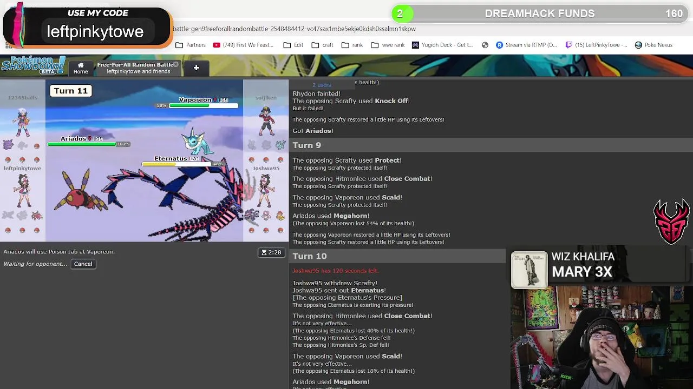Click Joshwa95 username label

coord(266,168)
